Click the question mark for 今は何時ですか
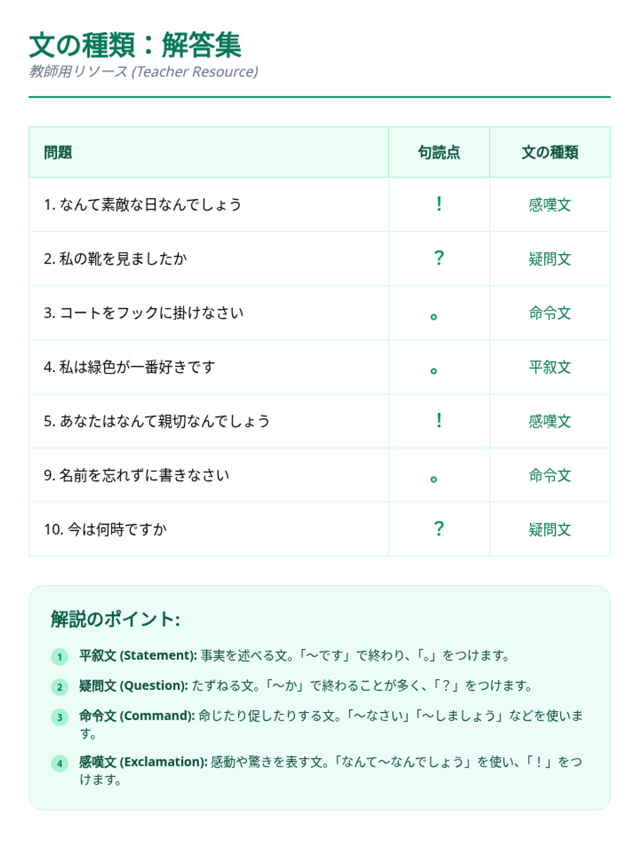This screenshot has height=852, width=639. [x=439, y=529]
